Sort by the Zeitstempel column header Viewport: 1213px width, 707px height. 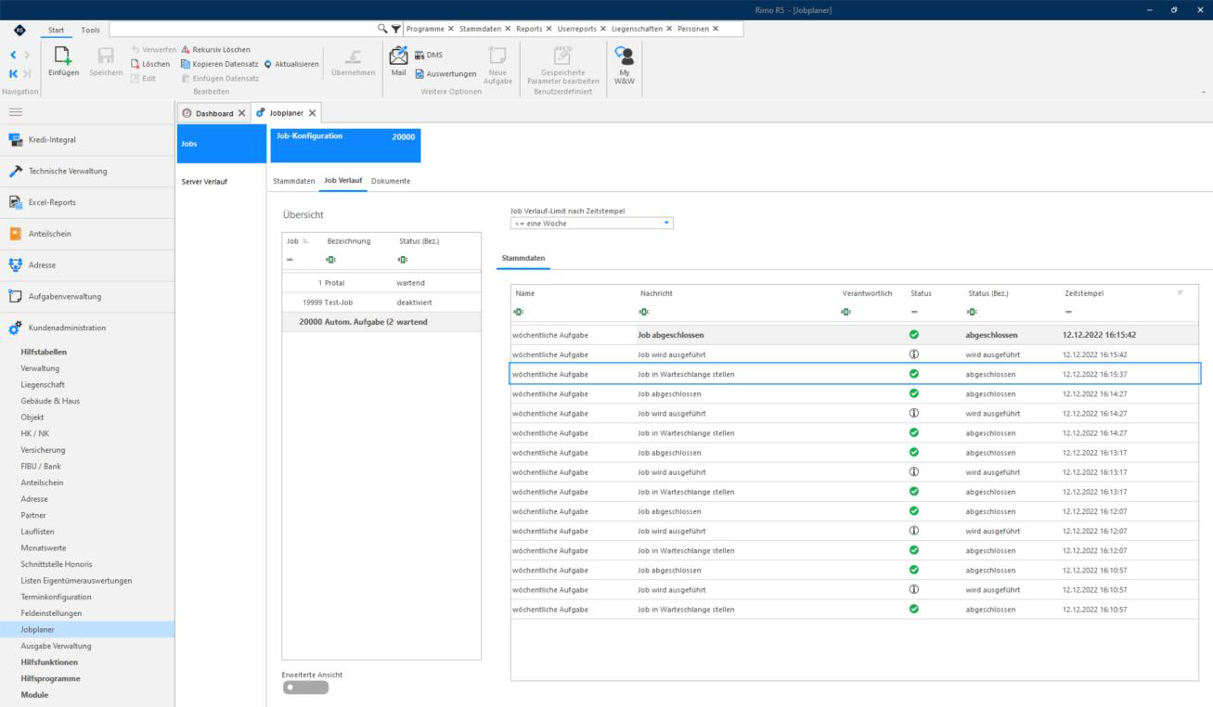pyautogui.click(x=1085, y=293)
